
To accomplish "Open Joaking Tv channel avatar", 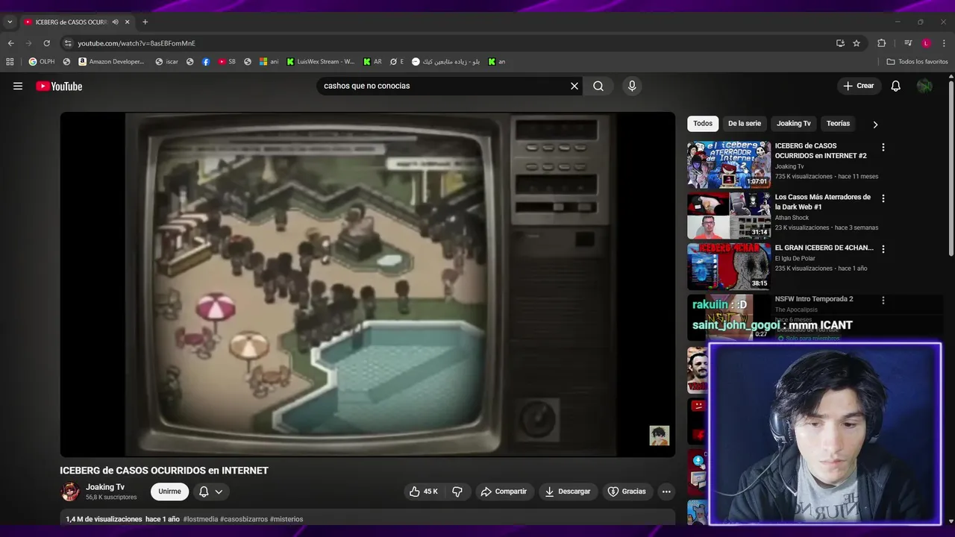I will click(70, 492).
